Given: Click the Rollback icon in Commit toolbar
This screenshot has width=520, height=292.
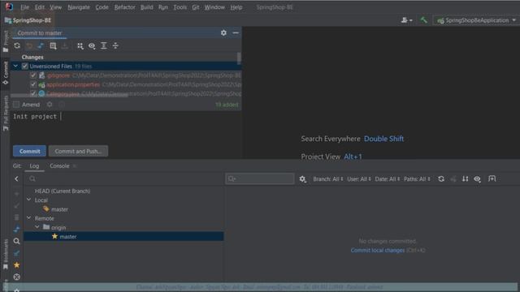Looking at the screenshot, I should click(29, 45).
